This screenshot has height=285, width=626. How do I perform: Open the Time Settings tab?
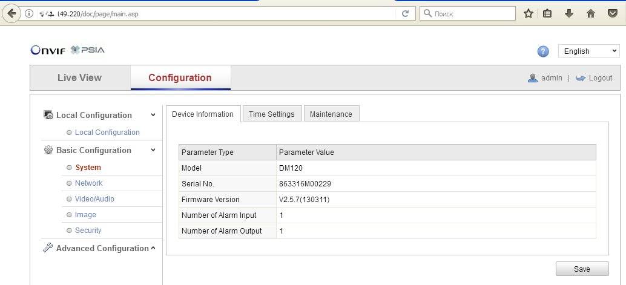[271, 114]
